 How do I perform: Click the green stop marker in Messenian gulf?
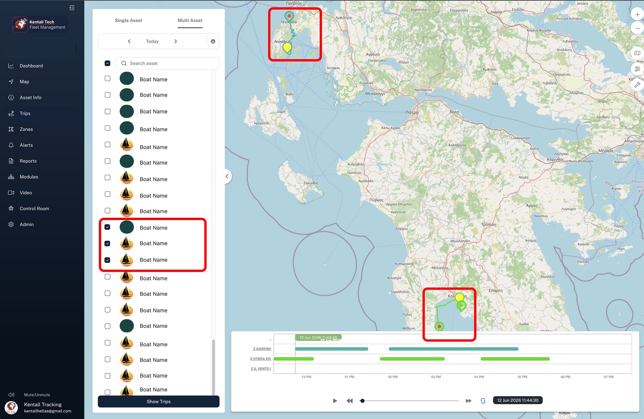point(439,326)
